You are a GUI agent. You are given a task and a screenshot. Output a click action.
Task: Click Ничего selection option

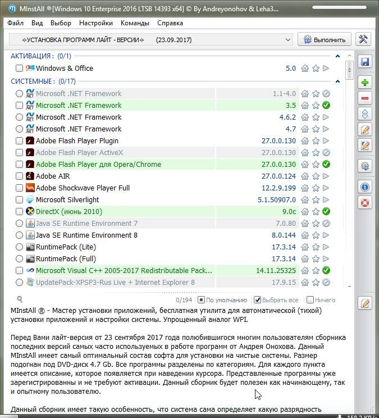(321, 300)
